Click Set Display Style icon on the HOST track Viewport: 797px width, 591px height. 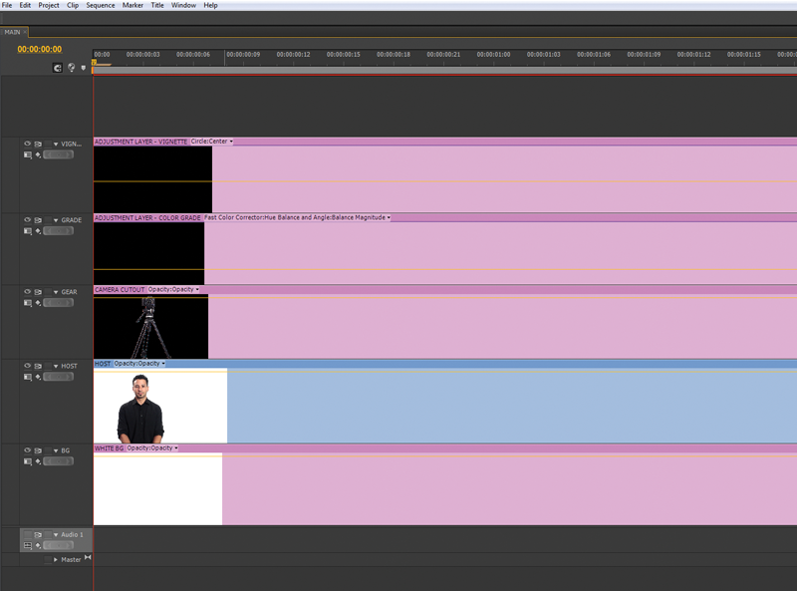click(26, 377)
